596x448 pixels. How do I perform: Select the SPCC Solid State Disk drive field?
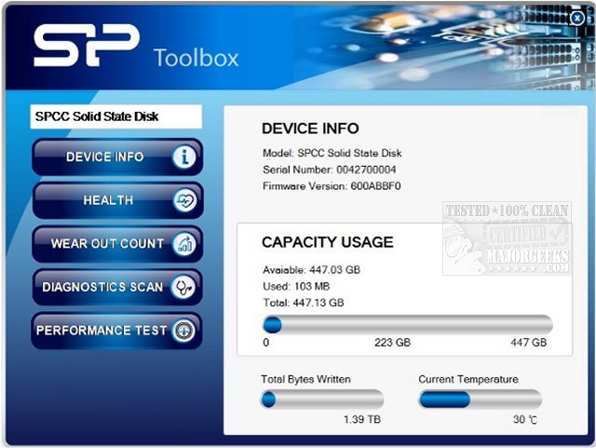[115, 116]
